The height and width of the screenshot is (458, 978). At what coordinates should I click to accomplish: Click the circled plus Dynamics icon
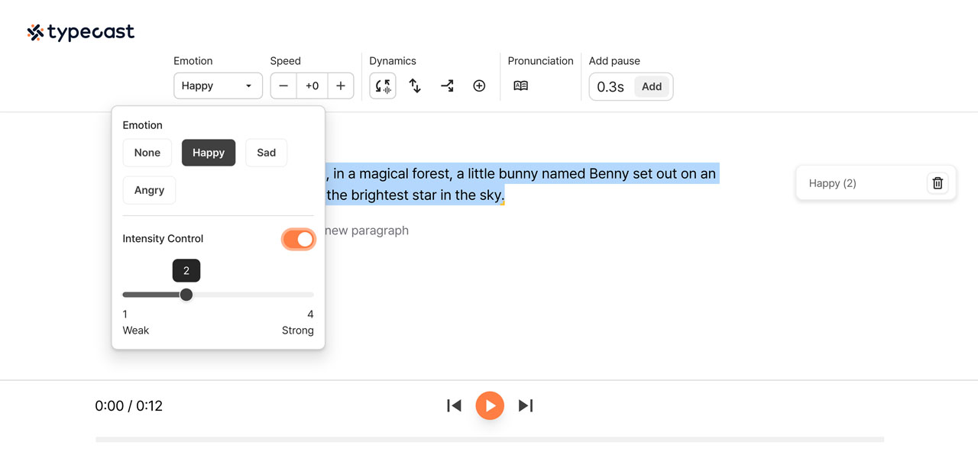click(x=479, y=85)
